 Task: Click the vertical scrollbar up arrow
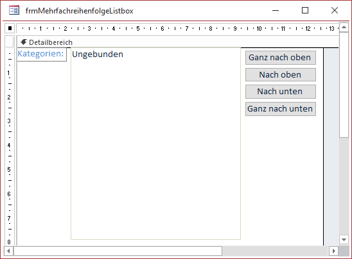344,28
